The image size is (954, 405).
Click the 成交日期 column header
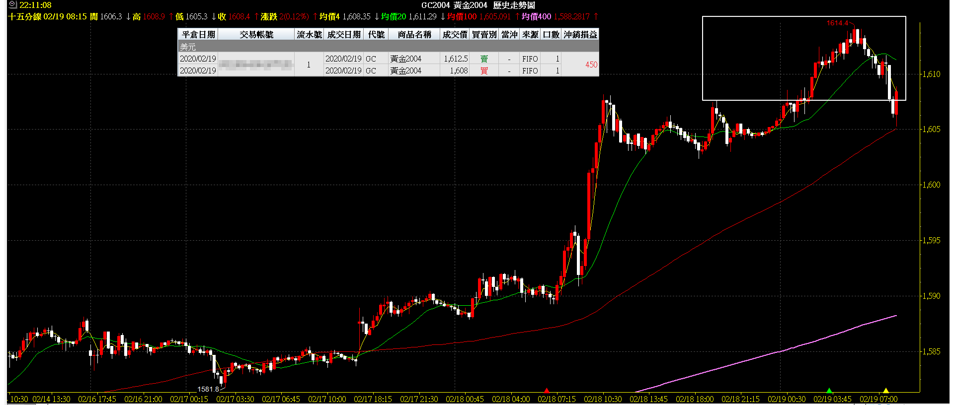pos(343,34)
